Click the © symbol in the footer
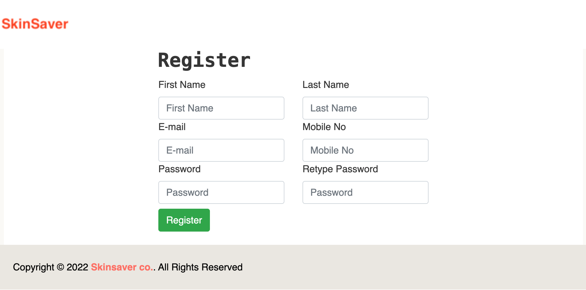Viewport: 586px width, 290px height. [x=61, y=267]
